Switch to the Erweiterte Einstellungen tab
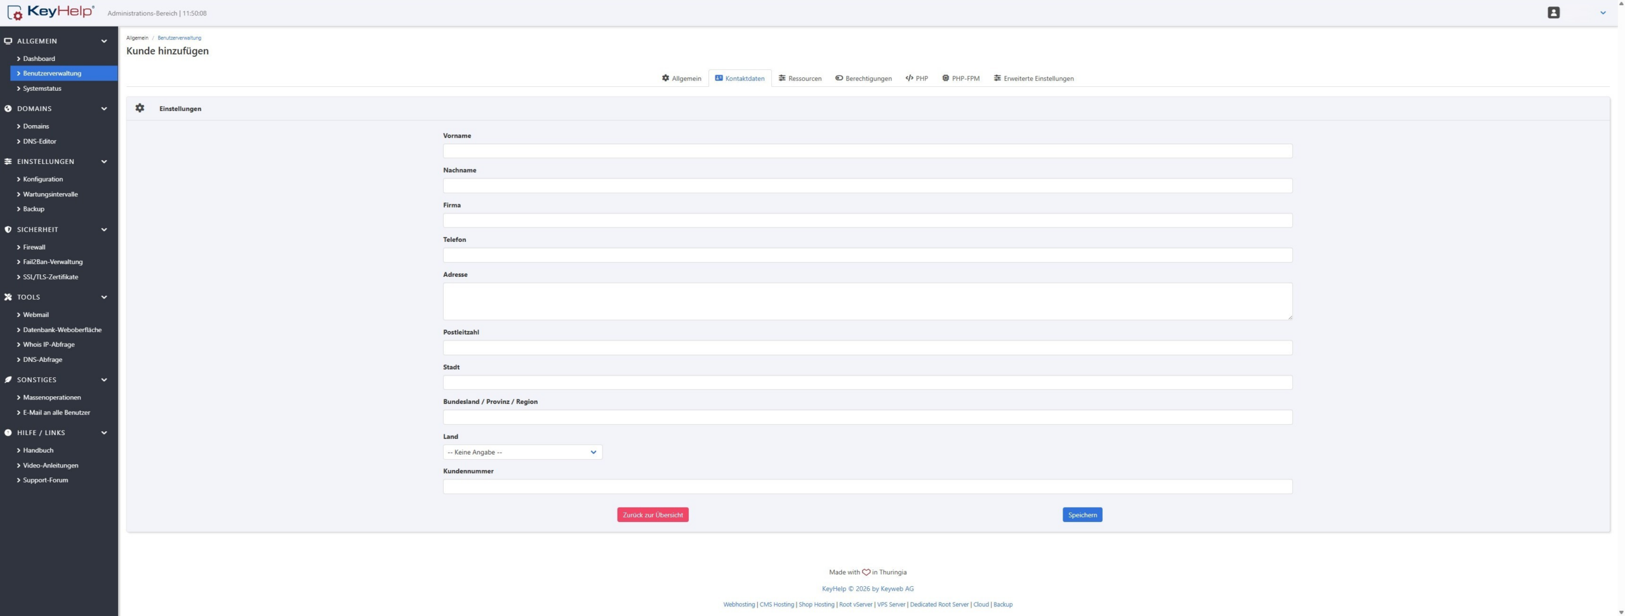Image resolution: width=1625 pixels, height=616 pixels. [1033, 78]
